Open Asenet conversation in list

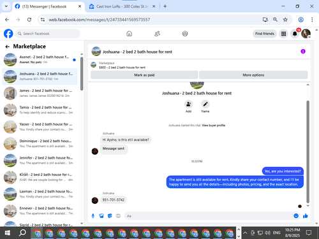tap(40, 59)
